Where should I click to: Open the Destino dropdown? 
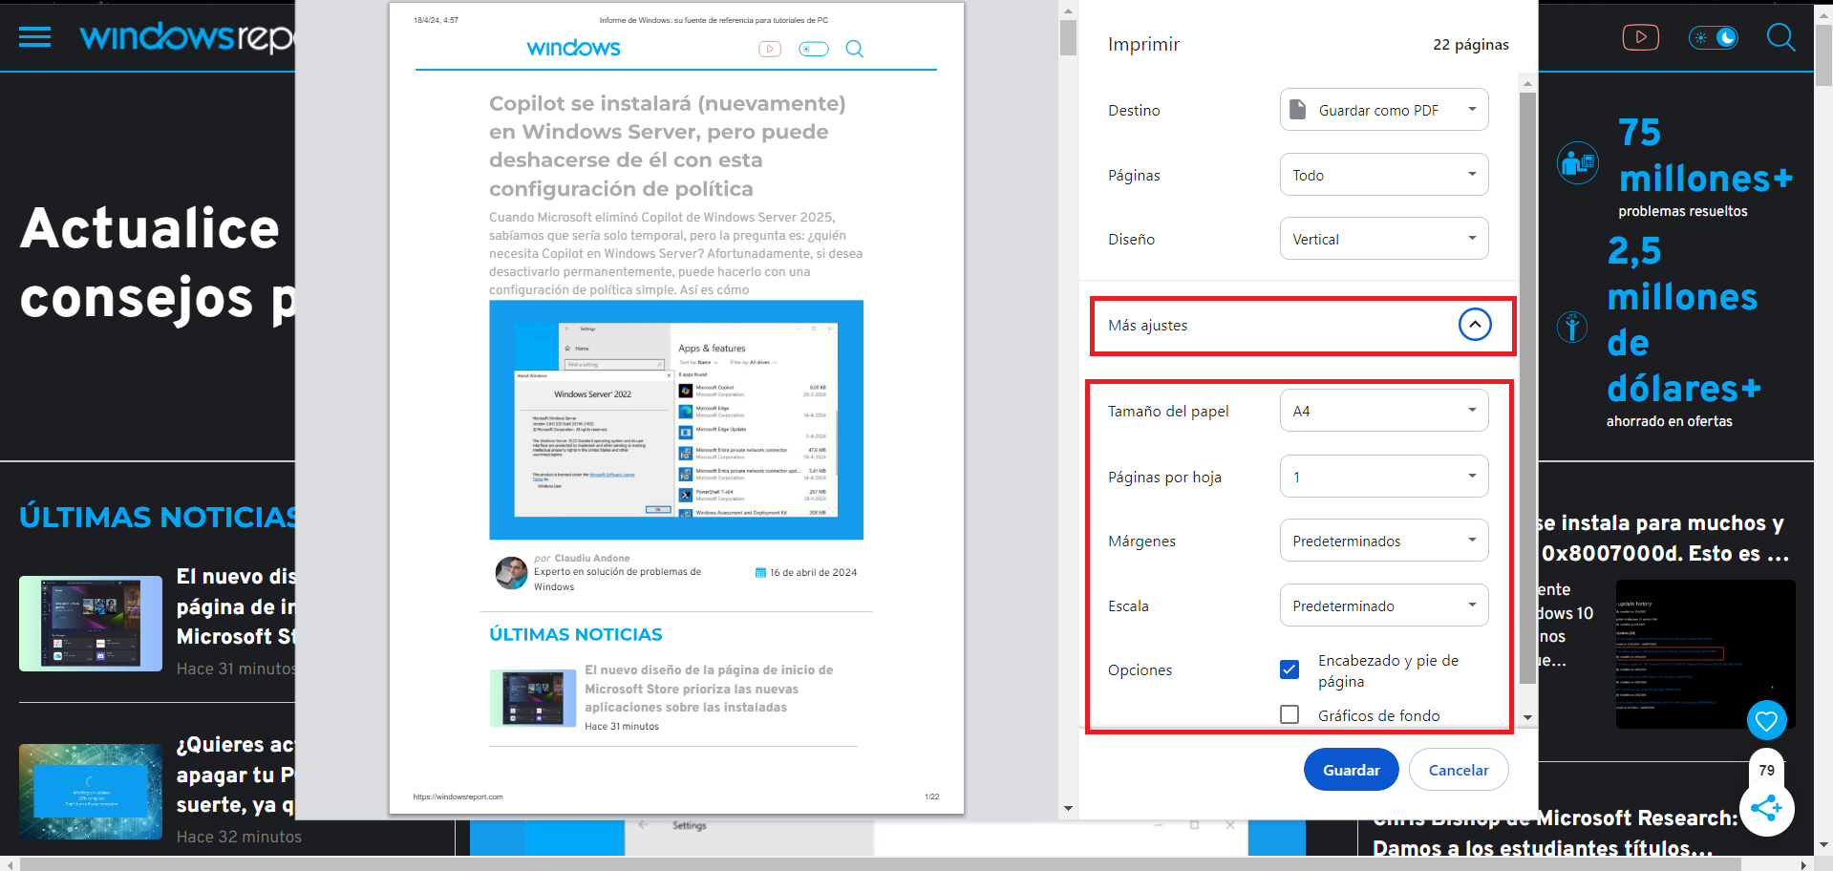(1384, 110)
